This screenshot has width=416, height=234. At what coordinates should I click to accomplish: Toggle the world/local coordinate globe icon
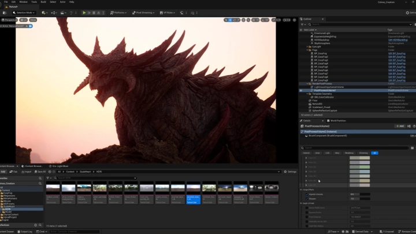coord(243,20)
